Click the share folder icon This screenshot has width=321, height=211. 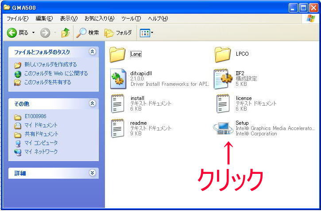(x=18, y=83)
